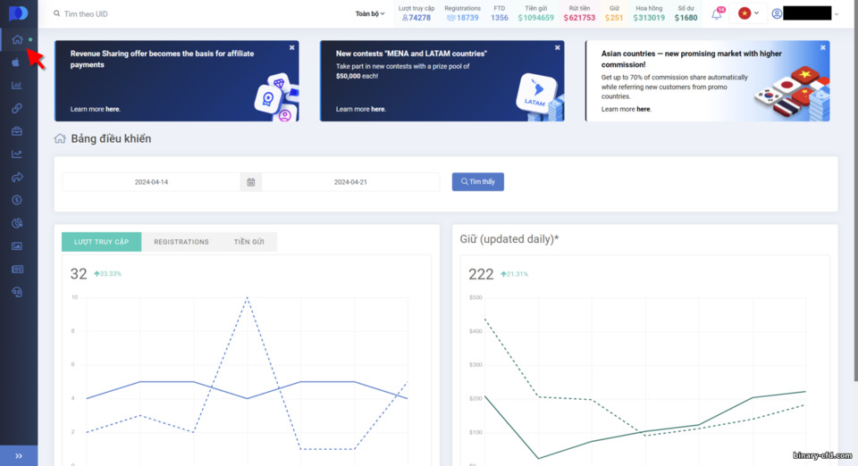858x466 pixels.
Task: Click the notification bell icon
Action: tap(717, 14)
